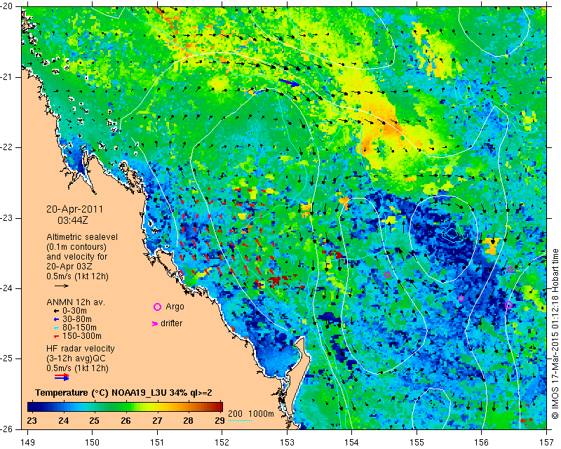Click the drifter legend label
Viewport: 561px width, 449px height.
pyautogui.click(x=171, y=323)
